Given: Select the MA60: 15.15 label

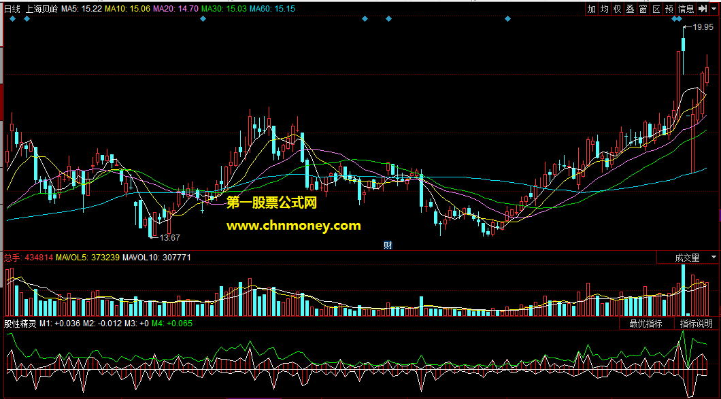Looking at the screenshot, I should [273, 9].
